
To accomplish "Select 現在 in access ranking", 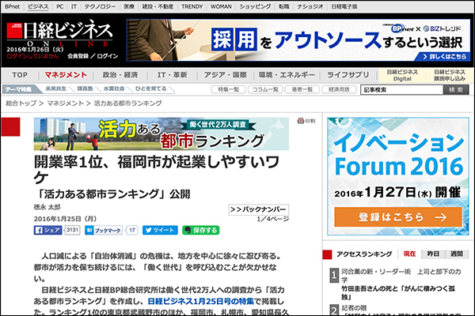I will tap(409, 254).
